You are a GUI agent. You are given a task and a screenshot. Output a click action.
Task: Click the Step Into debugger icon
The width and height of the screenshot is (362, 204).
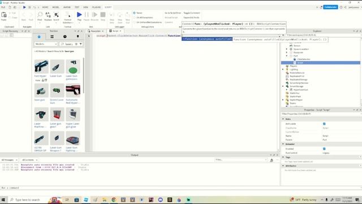(112, 15)
